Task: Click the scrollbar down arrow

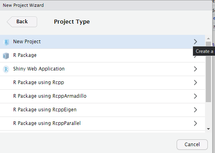Action: click(209, 129)
